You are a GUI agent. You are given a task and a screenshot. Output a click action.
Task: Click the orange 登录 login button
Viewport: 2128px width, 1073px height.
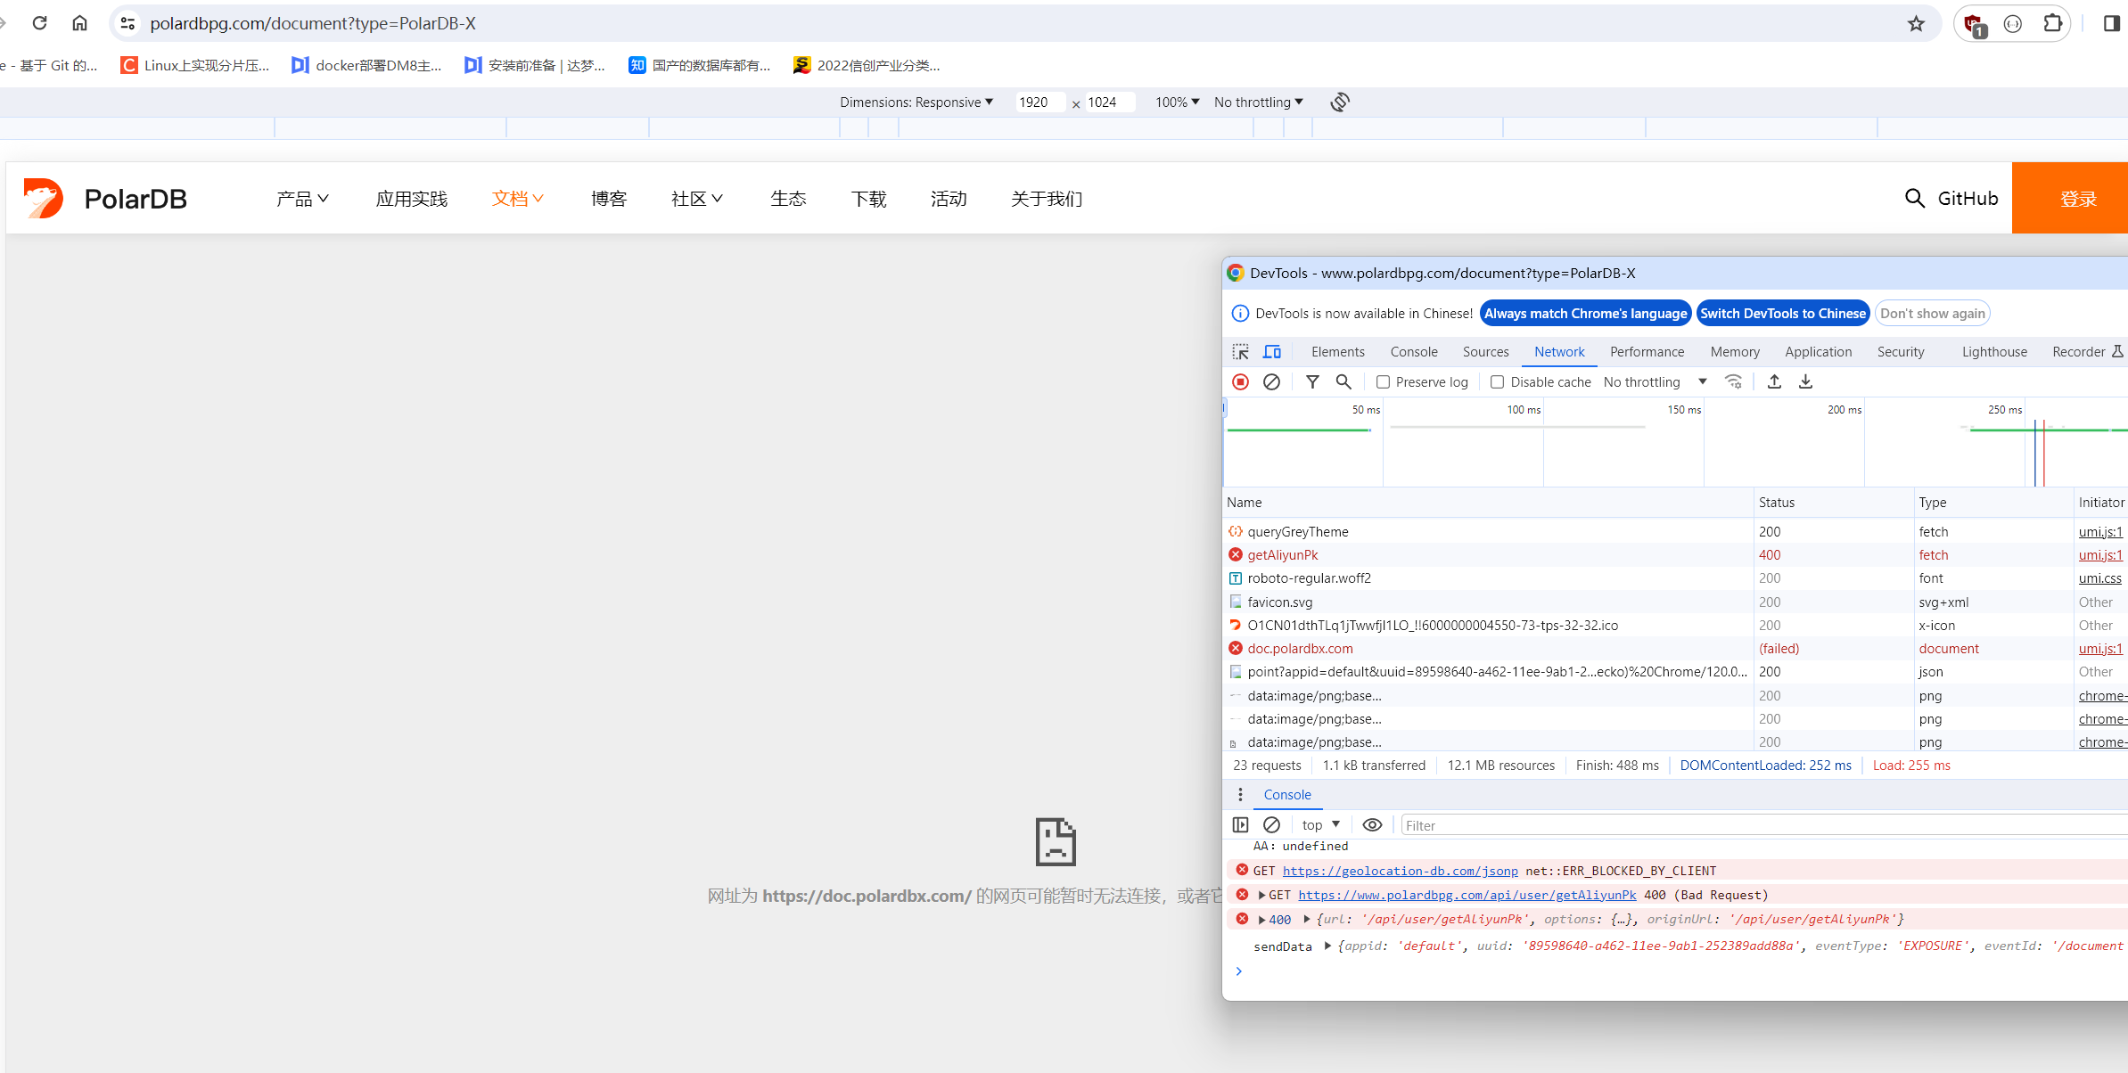(2069, 198)
